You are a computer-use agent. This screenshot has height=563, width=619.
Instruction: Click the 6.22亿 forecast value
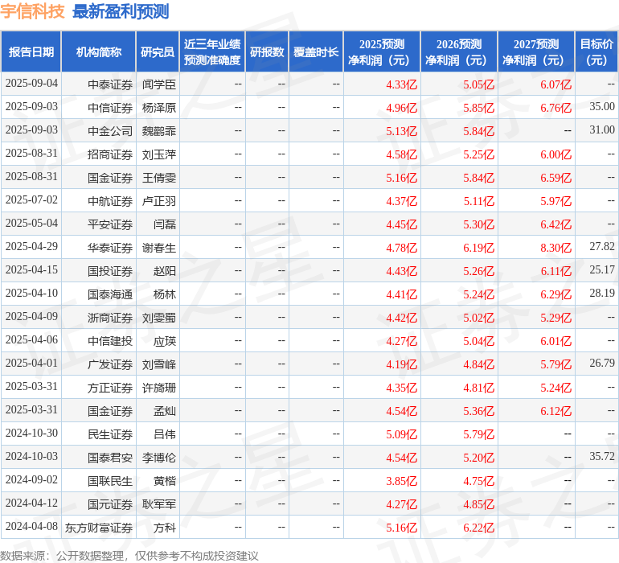point(478,527)
